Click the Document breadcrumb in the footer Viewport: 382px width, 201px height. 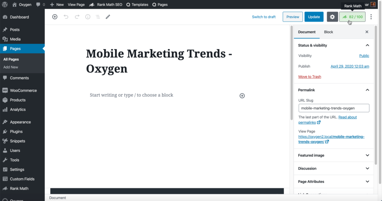coord(57,198)
